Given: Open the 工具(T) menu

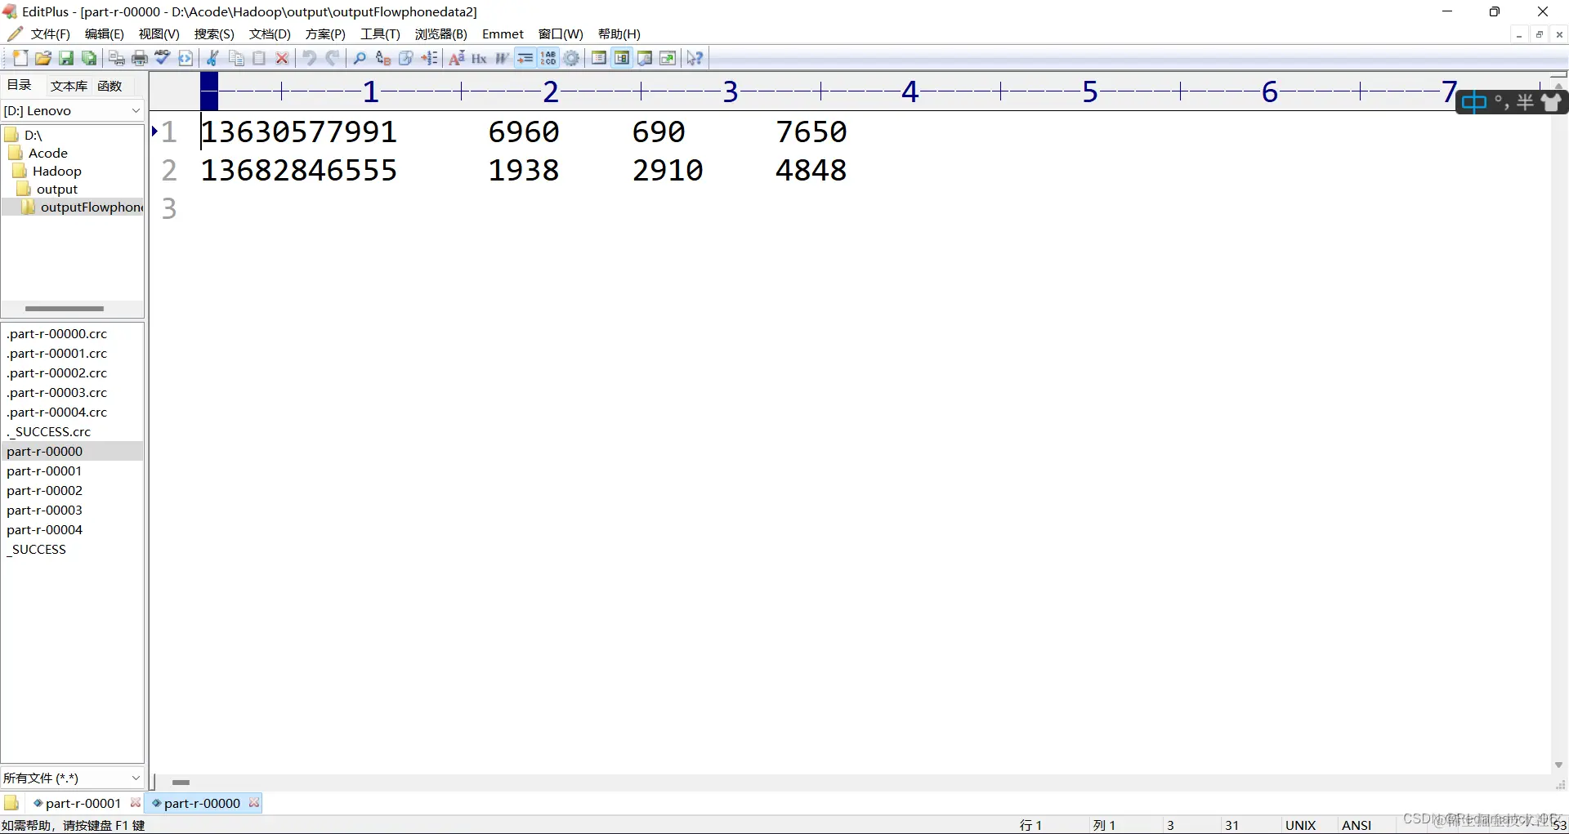Looking at the screenshot, I should click(x=381, y=33).
